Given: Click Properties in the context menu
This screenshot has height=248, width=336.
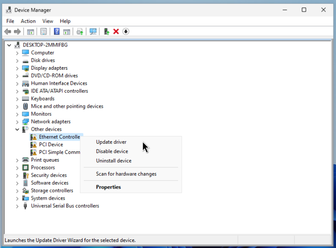Looking at the screenshot, I should [109, 187].
